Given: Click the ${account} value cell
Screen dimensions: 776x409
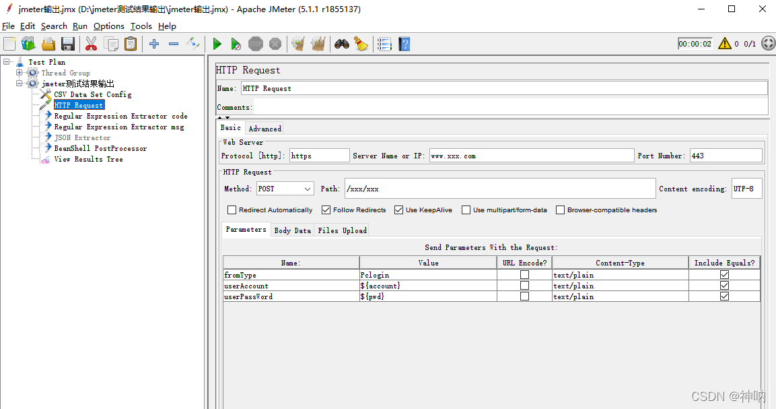Looking at the screenshot, I should [428, 286].
